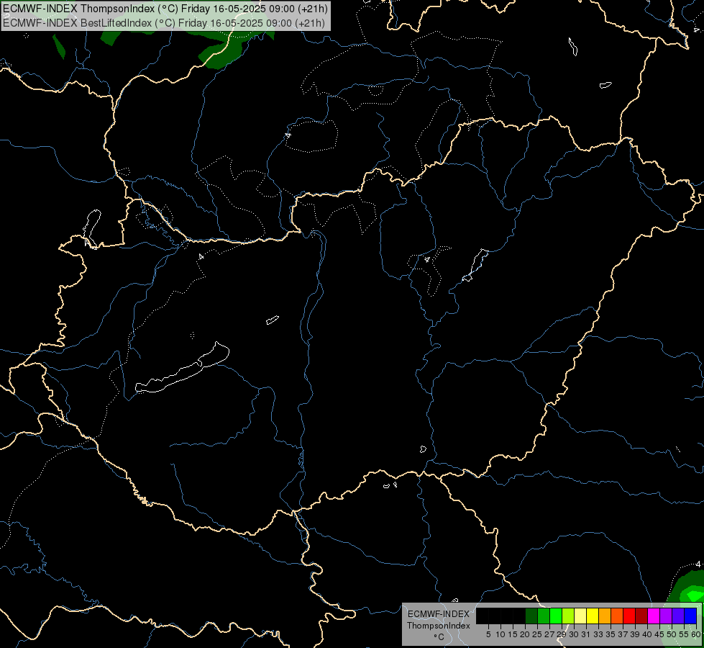This screenshot has width=704, height=648.
Task: Click the legend tick value '15'
Action: 513,634
